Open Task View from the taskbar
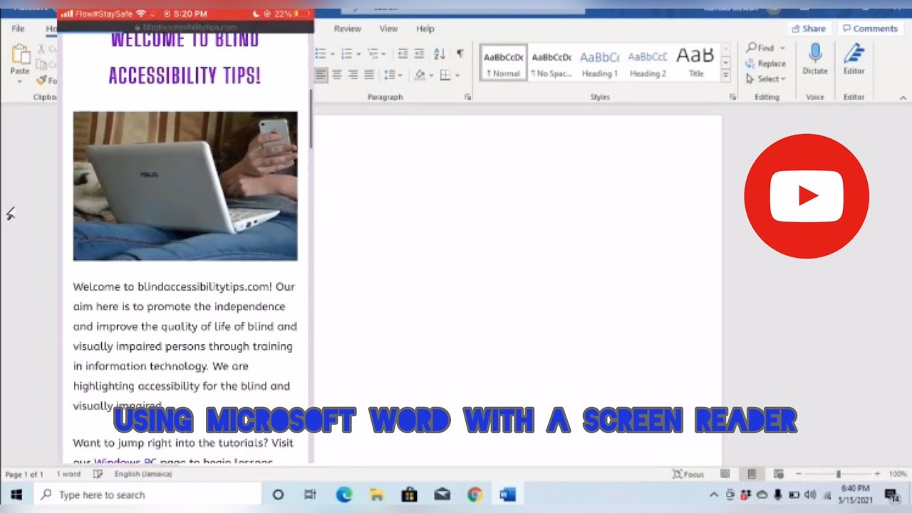 (x=310, y=494)
